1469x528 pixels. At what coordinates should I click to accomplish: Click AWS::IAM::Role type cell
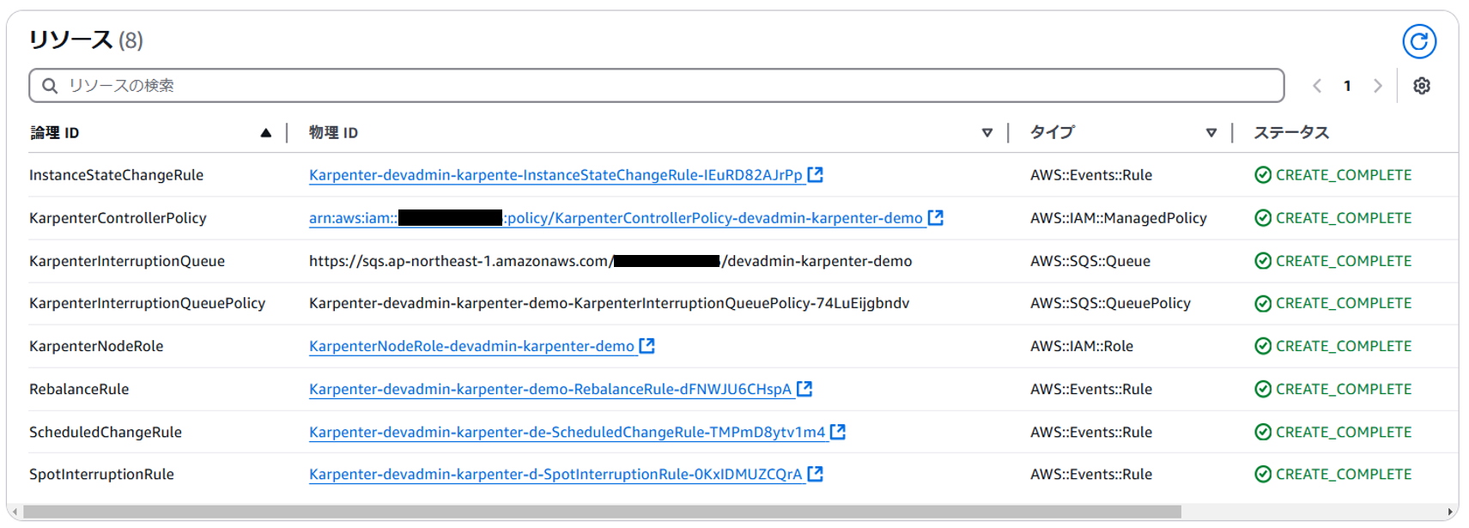(1082, 346)
